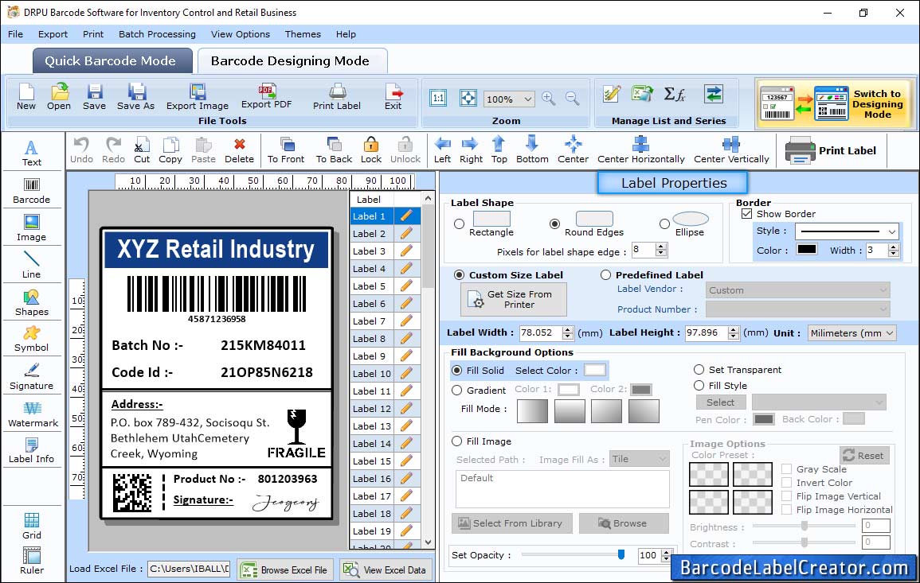
Task: Toggle the Ruler tool
Action: 32,561
